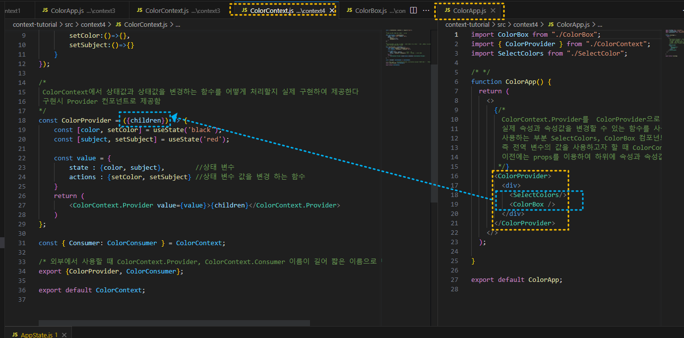Click the 'setSubject:()=>{}' code line
The width and height of the screenshot is (684, 338).
click(102, 45)
